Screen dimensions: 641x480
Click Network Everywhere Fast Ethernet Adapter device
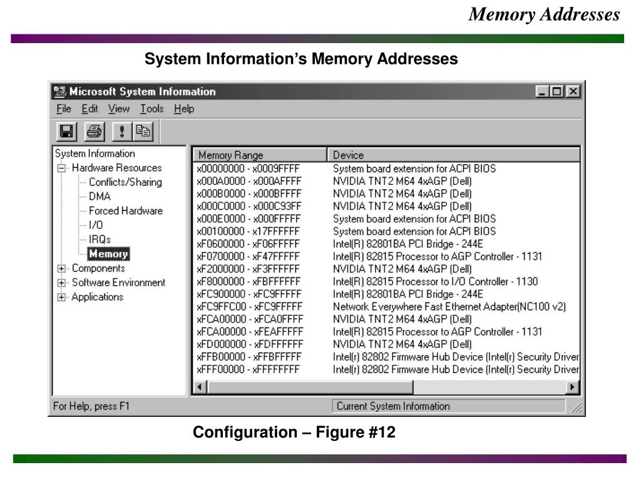point(449,306)
